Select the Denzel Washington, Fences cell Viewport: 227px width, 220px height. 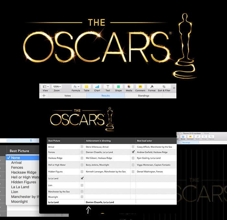156,172
